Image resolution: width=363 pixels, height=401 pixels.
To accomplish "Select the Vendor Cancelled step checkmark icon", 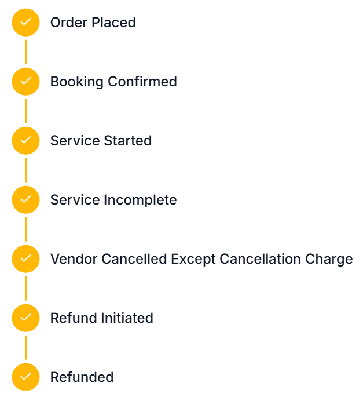I will click(x=25, y=259).
